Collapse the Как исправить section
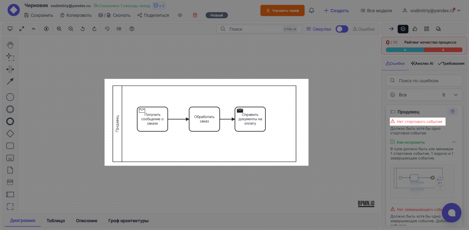 point(454,142)
